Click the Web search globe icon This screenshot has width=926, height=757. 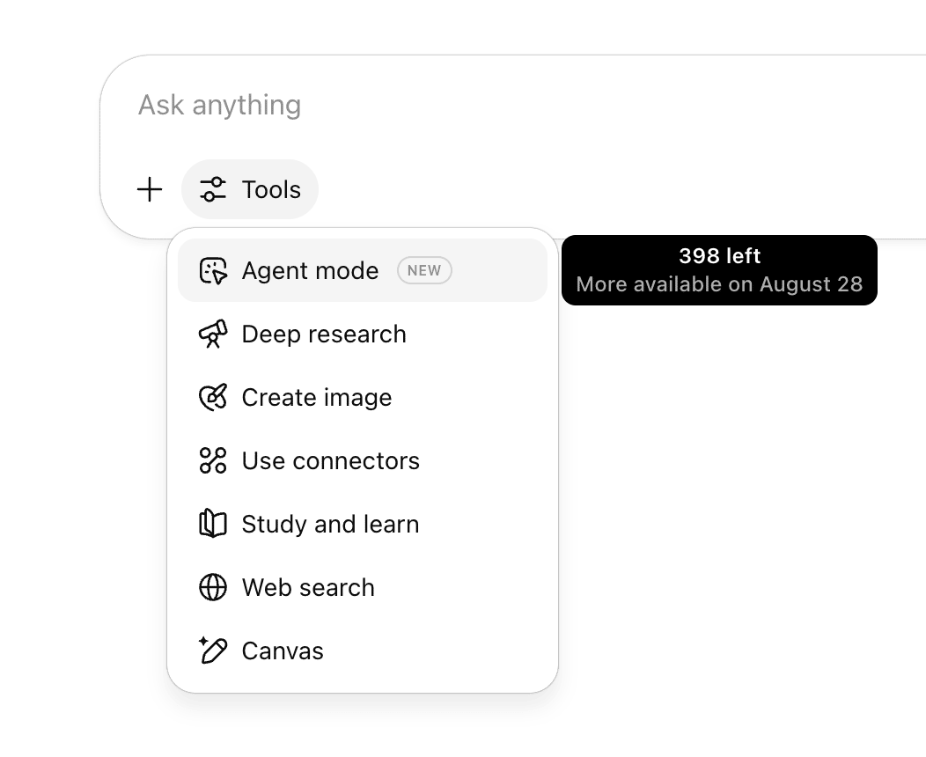pyautogui.click(x=213, y=587)
